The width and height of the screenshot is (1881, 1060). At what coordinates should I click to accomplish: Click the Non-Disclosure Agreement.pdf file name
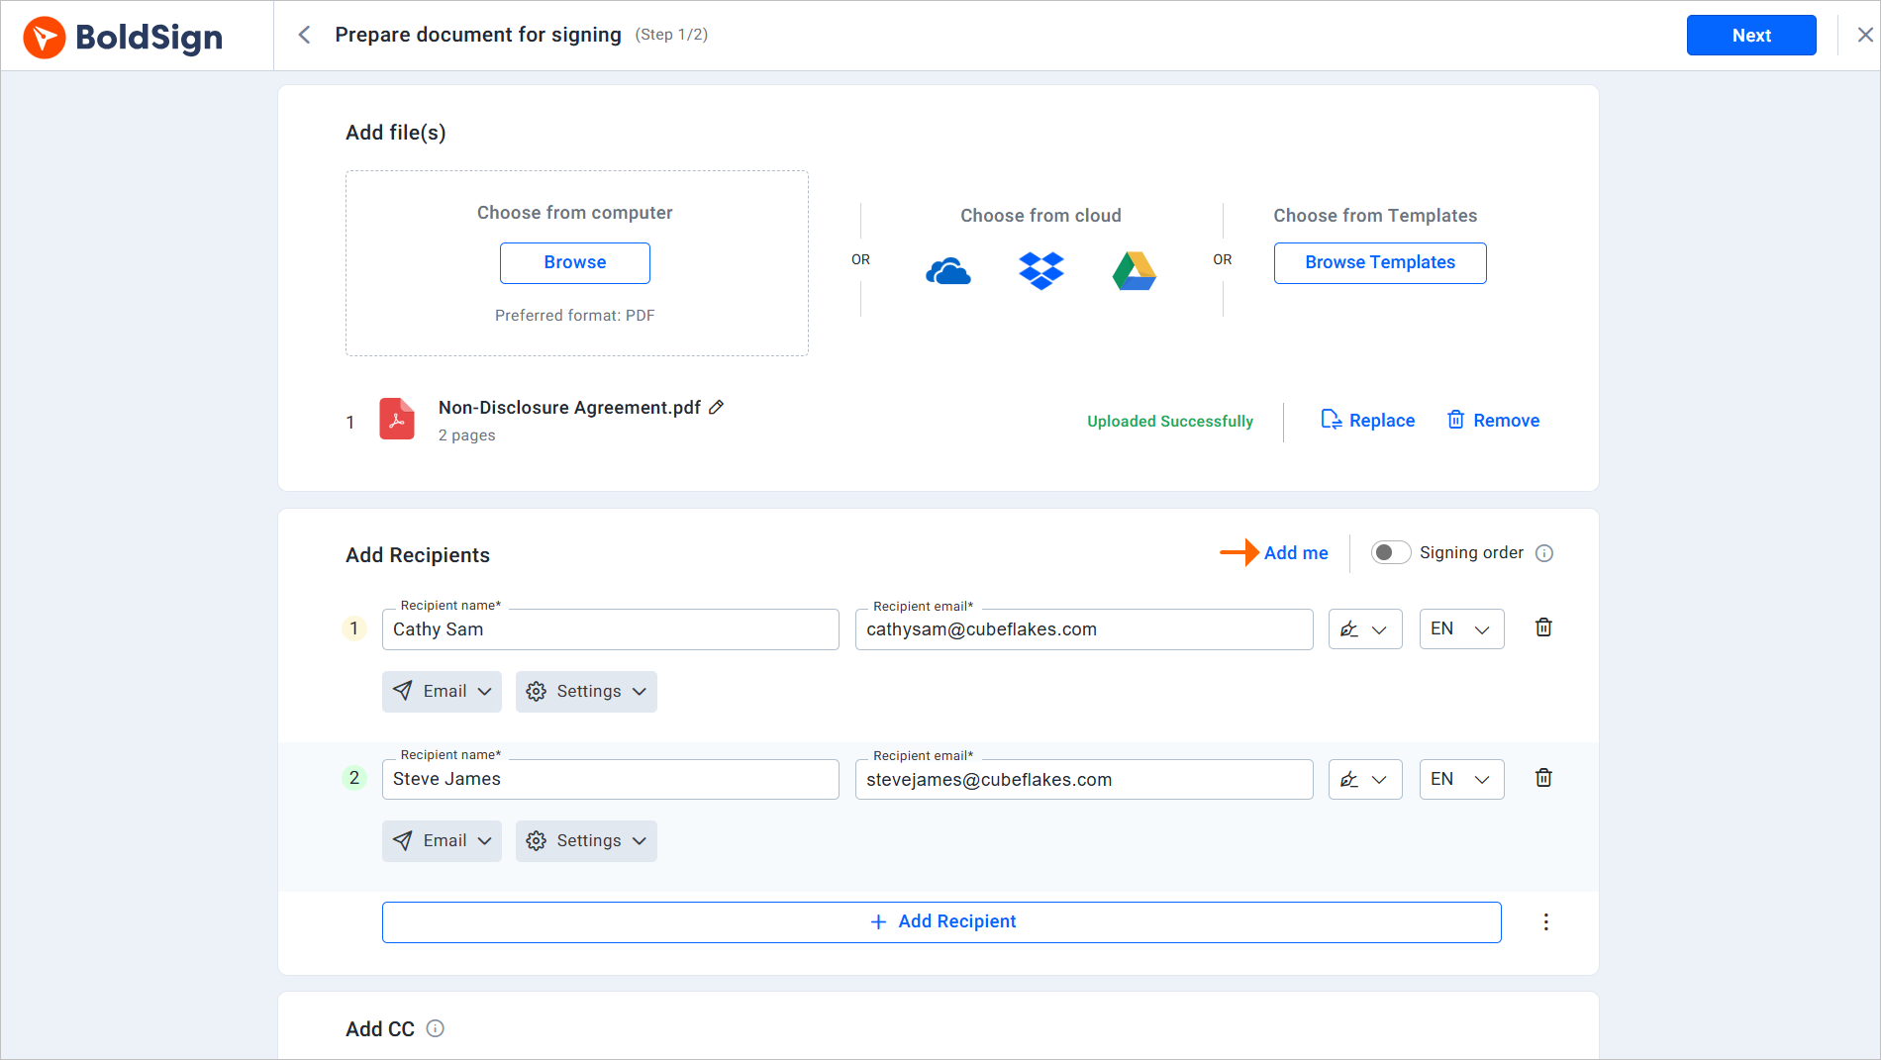tap(569, 408)
